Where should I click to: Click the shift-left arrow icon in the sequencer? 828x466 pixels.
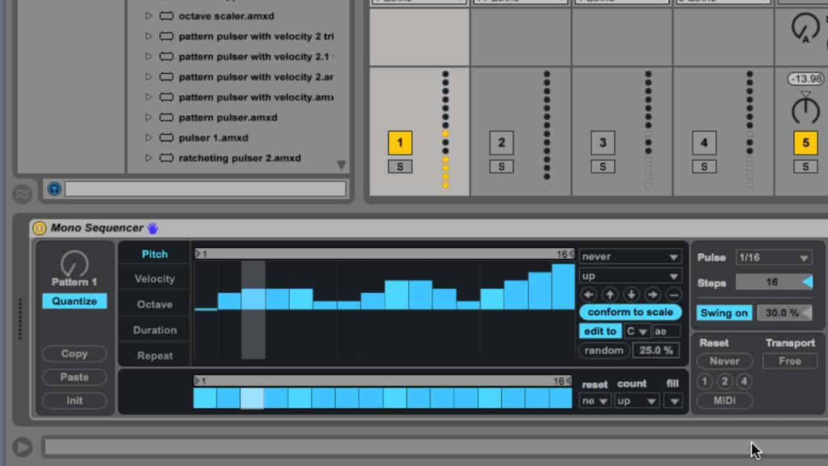[x=589, y=294]
